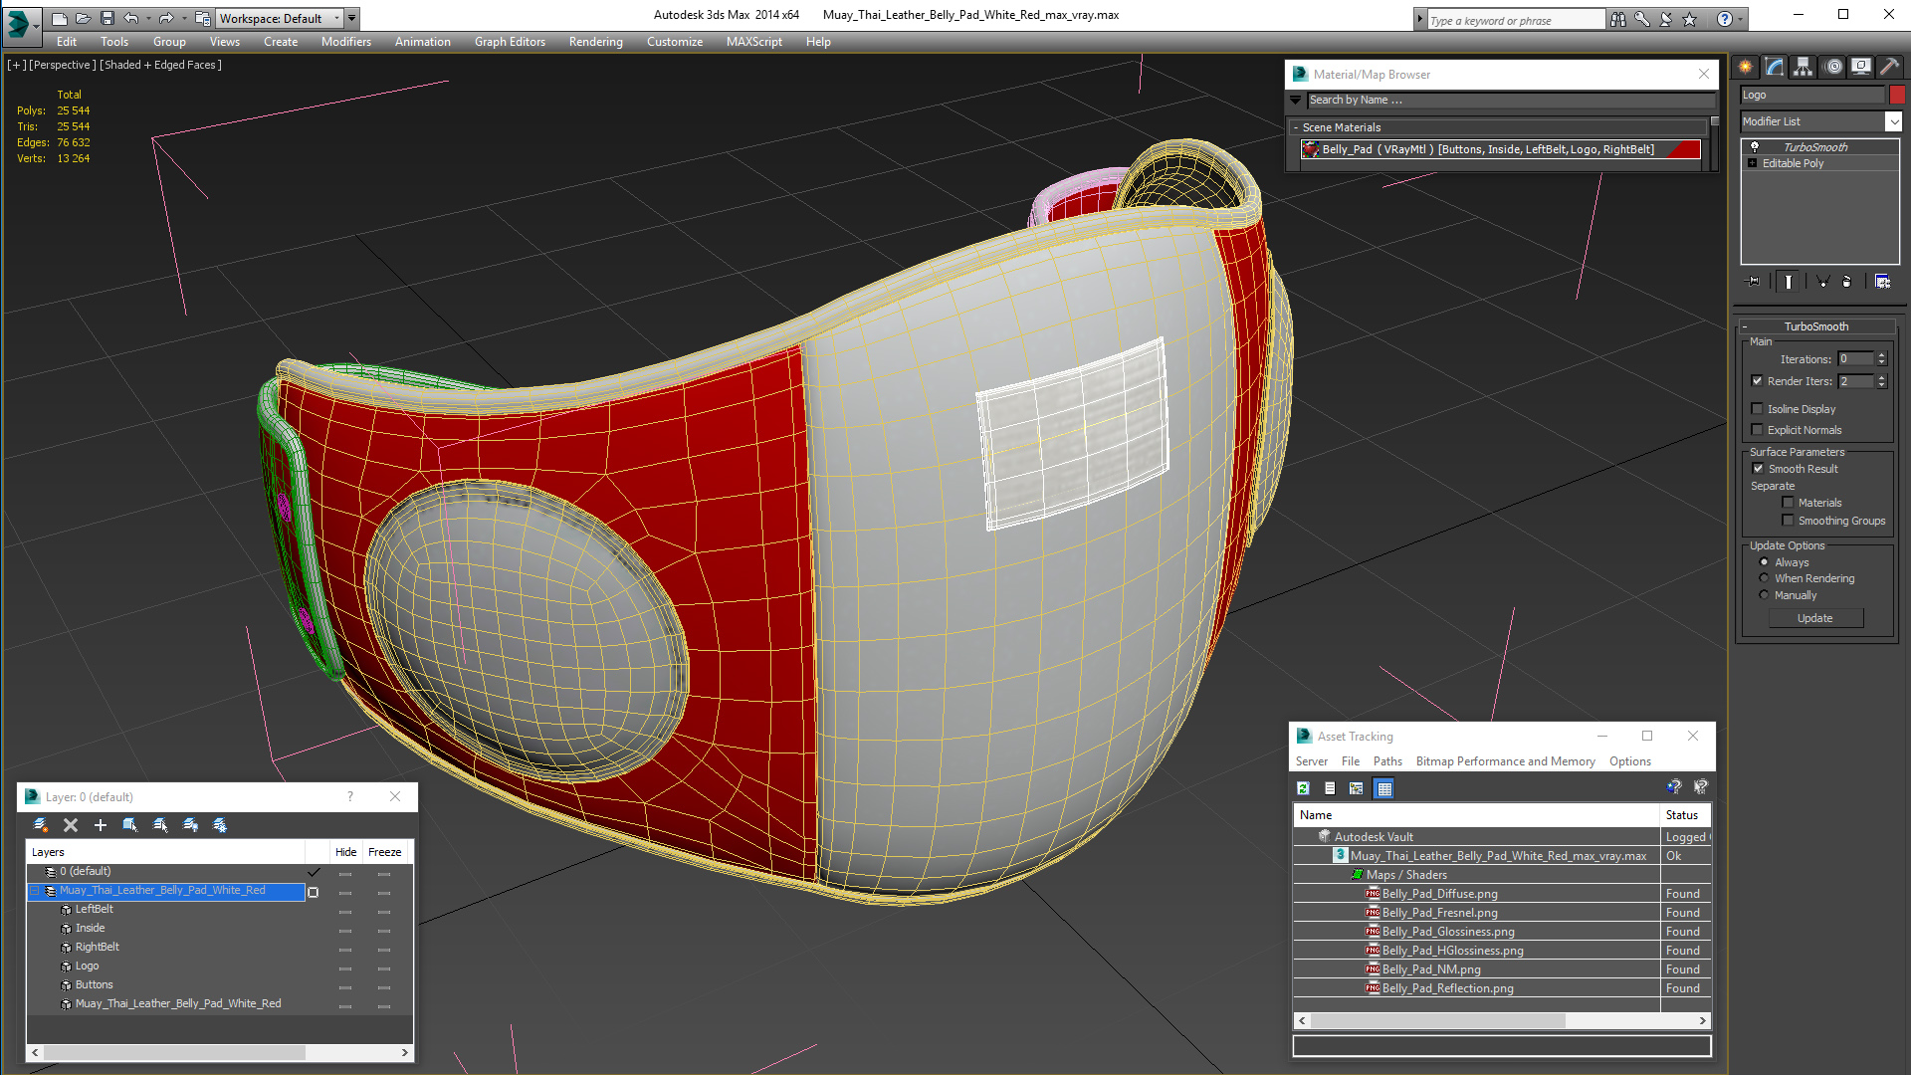
Task: Open the MAXScript menu
Action: click(x=754, y=42)
